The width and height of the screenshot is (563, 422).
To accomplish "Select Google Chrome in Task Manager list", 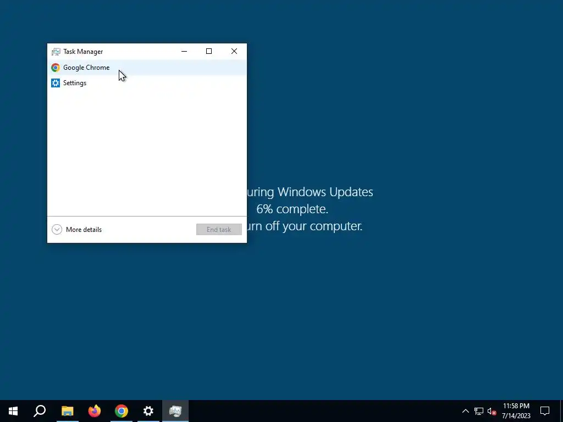I will click(147, 68).
